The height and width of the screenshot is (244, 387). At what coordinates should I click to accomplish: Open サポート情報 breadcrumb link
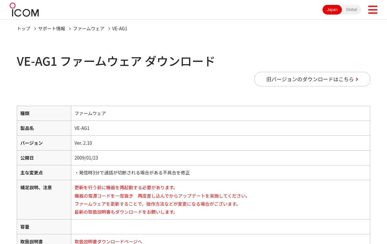pyautogui.click(x=52, y=28)
